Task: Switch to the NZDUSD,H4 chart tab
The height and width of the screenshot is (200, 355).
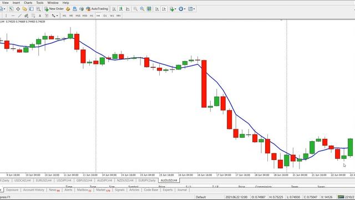Action: click(x=125, y=180)
